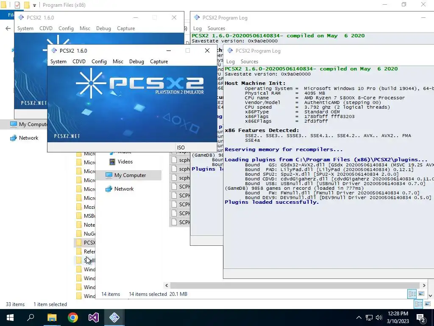Show hidden system tray icons
Viewport: 434px width, 326px height.
click(359, 318)
